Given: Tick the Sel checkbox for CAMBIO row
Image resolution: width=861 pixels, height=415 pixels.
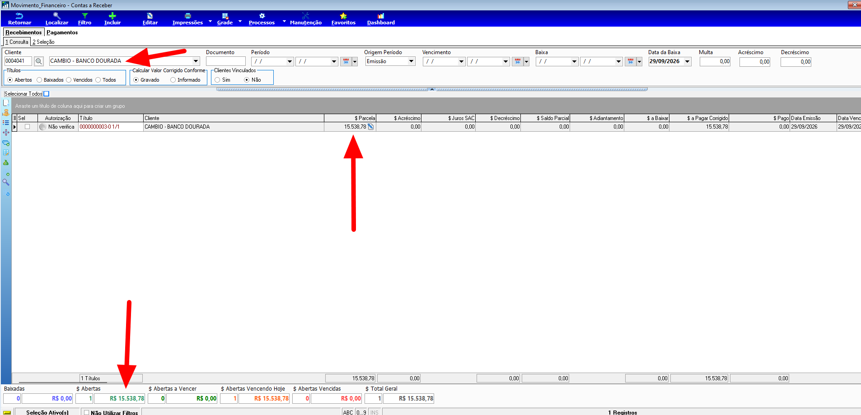Looking at the screenshot, I should 28,127.
